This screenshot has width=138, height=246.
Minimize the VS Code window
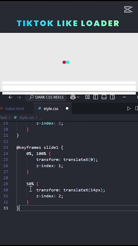click(x=124, y=97)
